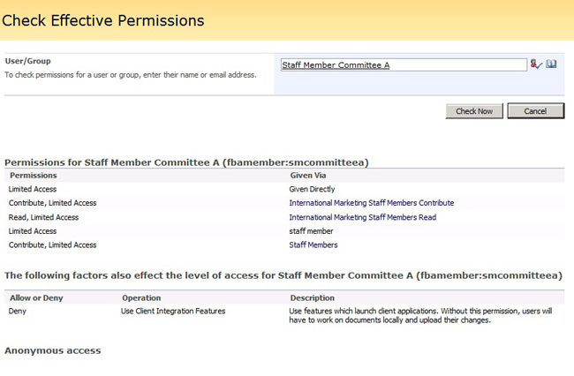The width and height of the screenshot is (574, 376).
Task: Click the Given Via column header
Action: click(x=308, y=176)
